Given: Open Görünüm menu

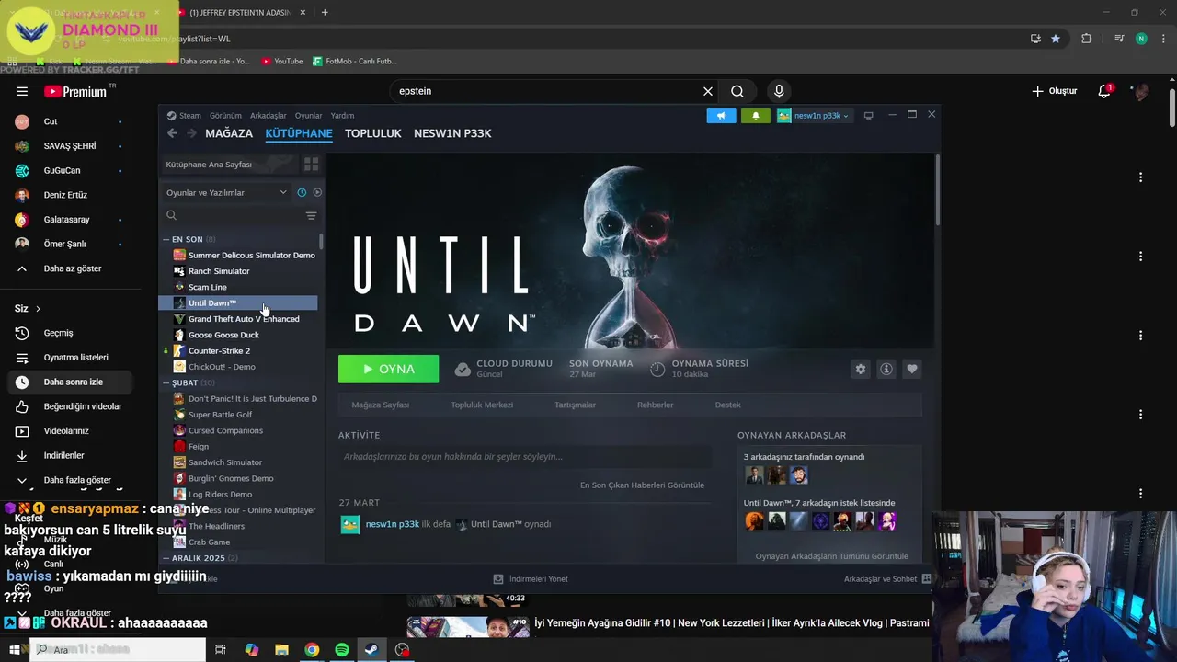Looking at the screenshot, I should pos(225,116).
